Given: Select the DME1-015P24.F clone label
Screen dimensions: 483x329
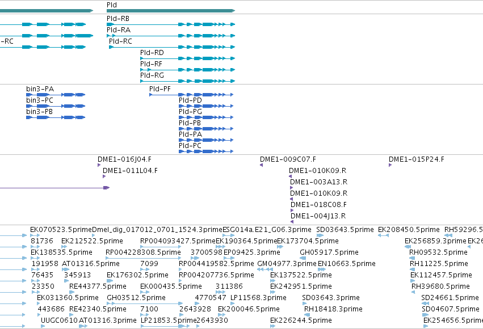Looking at the screenshot, I should point(417,160).
